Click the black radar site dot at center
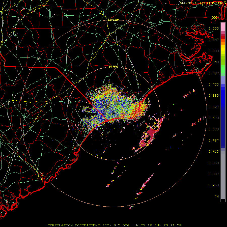Screen dimensions: 227x227 [113, 113]
